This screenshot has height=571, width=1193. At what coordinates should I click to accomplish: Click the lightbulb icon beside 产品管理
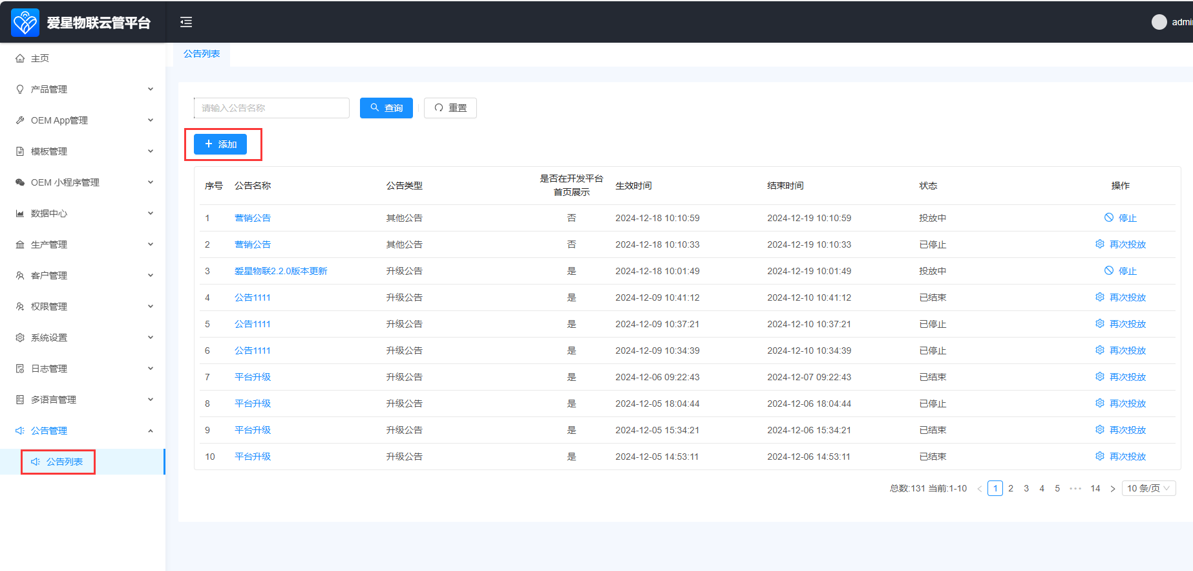[x=20, y=89]
